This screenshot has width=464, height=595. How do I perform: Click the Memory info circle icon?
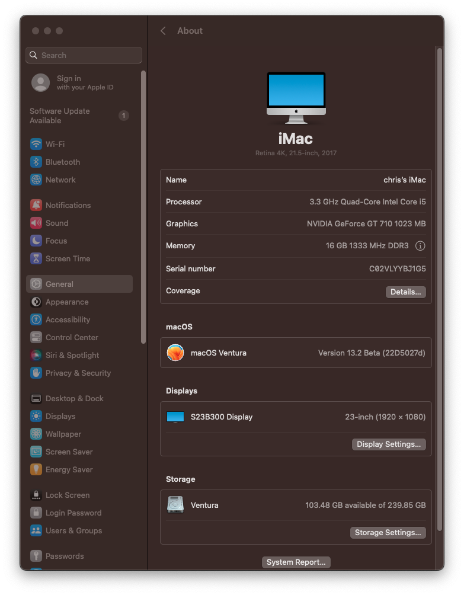point(420,247)
